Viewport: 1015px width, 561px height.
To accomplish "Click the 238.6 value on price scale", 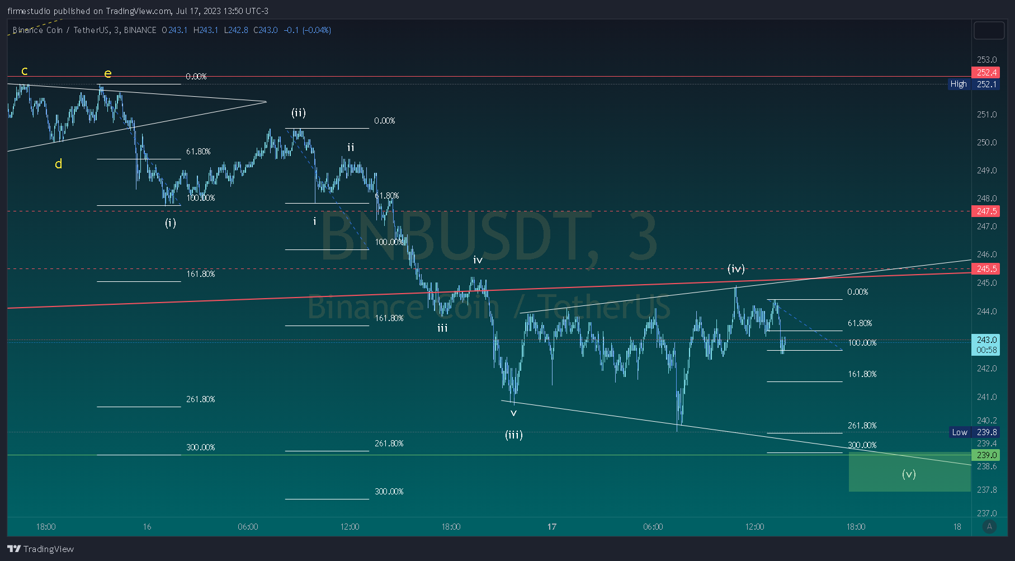I will tap(986, 466).
